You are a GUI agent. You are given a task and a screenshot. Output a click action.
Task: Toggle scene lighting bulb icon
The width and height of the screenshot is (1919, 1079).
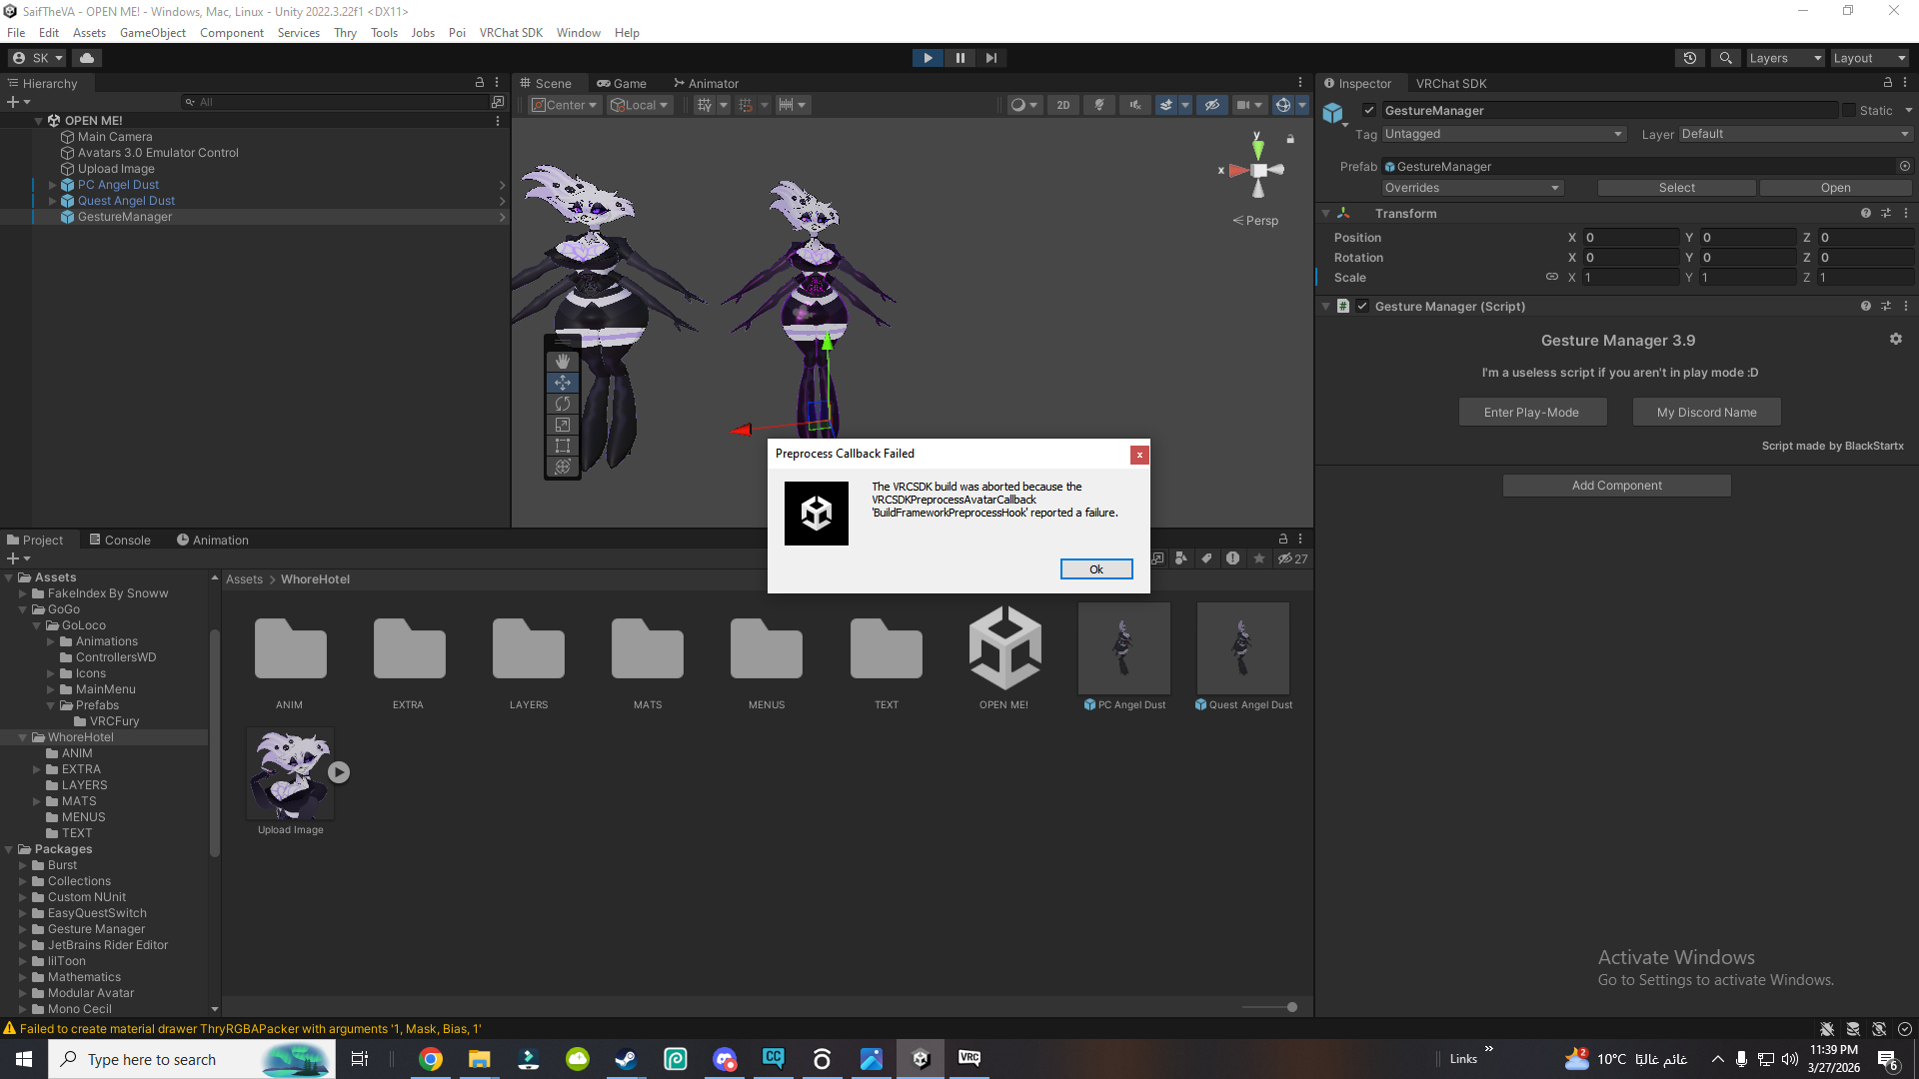pyautogui.click(x=1099, y=105)
